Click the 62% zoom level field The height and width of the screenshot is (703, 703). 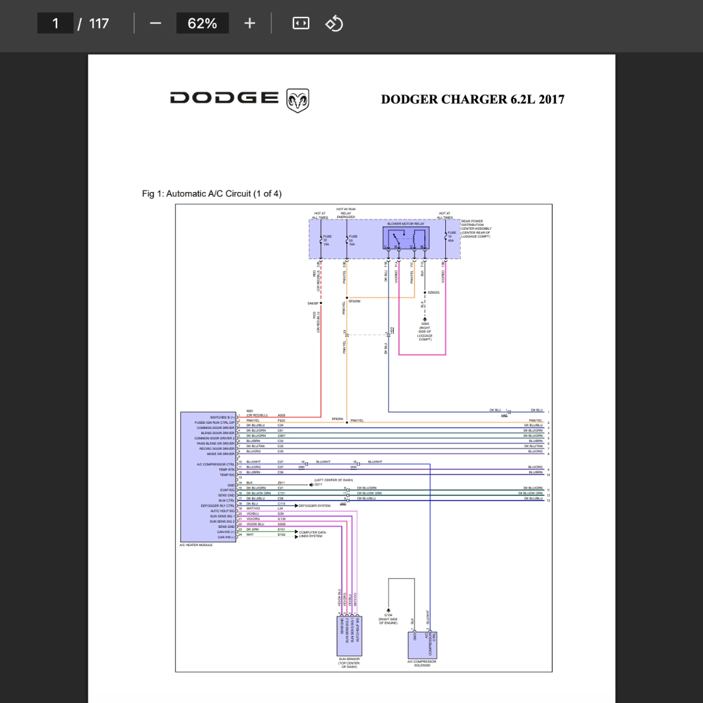click(x=202, y=23)
